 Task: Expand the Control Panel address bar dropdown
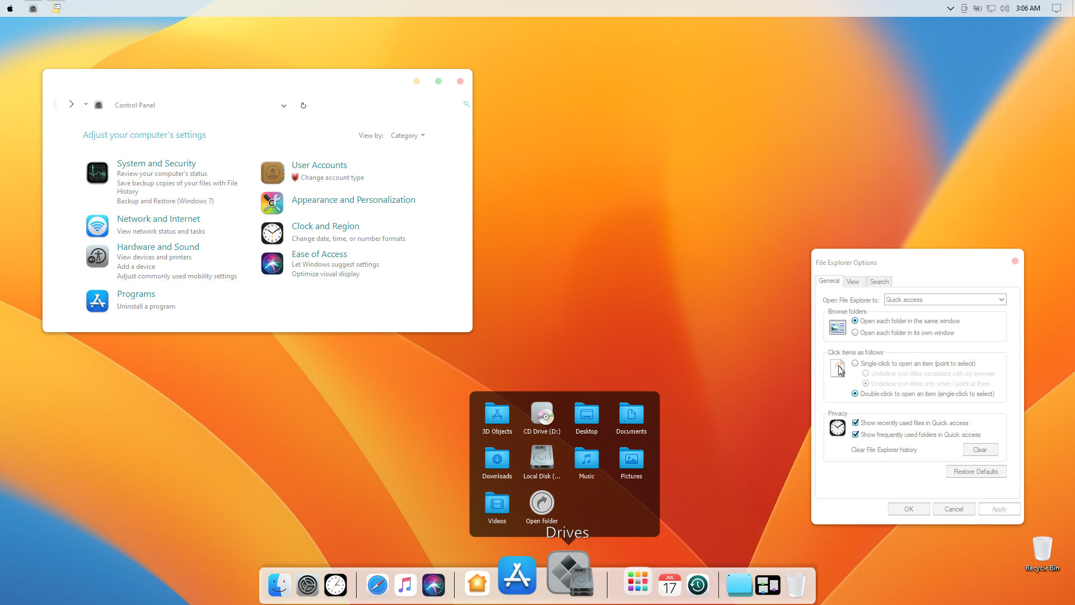pos(284,105)
